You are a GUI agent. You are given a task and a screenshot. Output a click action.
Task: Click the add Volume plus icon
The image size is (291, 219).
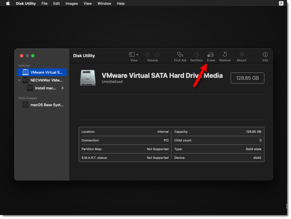[x=147, y=55]
